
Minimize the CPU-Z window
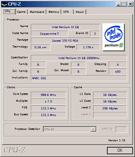(x=118, y=4)
